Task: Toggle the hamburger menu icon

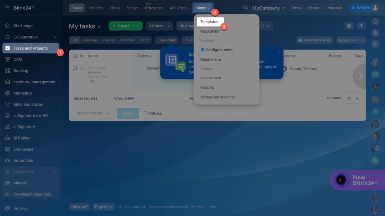Action: [7, 8]
